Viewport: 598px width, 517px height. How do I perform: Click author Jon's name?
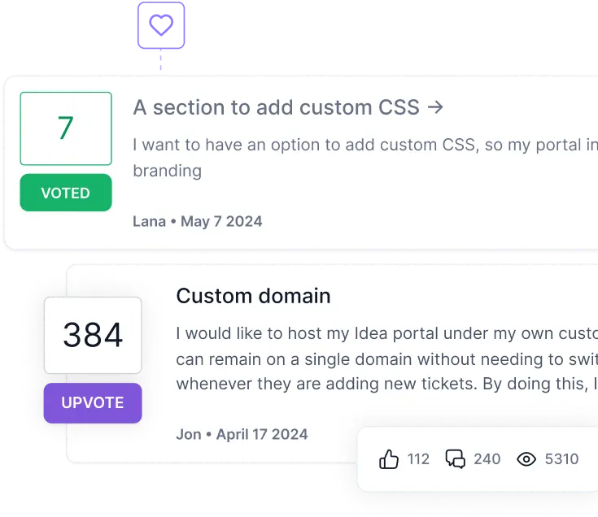click(188, 434)
